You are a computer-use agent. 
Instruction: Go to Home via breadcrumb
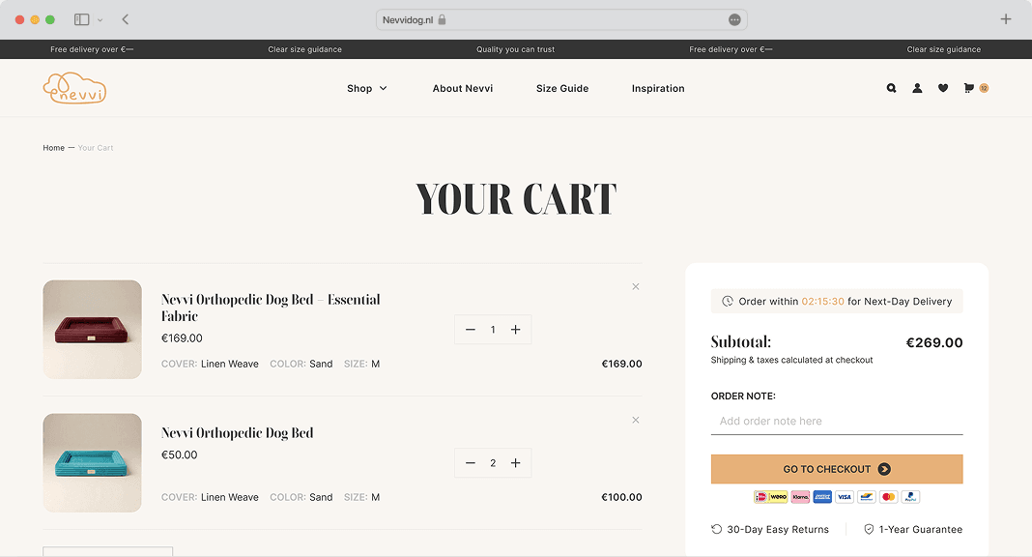click(53, 148)
